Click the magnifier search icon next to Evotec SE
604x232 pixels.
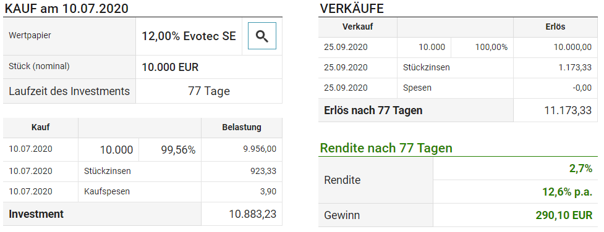pos(262,36)
